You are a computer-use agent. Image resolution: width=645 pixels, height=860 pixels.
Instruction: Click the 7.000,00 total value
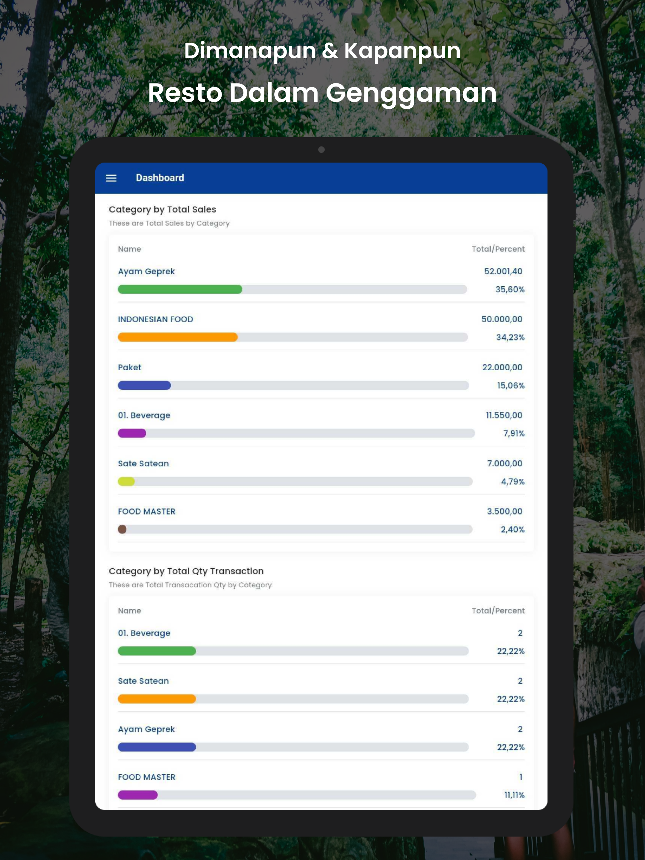point(505,463)
